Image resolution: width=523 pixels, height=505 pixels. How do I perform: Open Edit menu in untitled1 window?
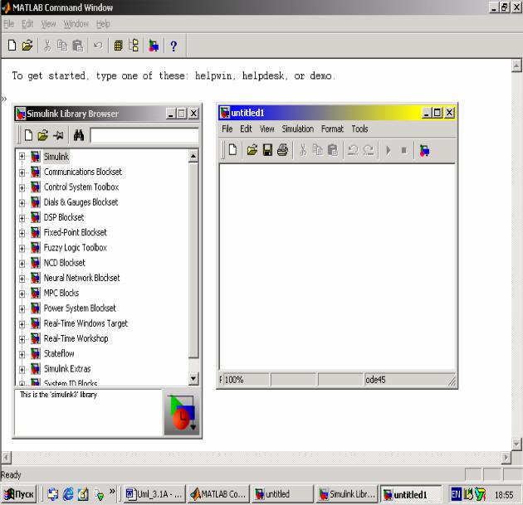click(x=246, y=129)
